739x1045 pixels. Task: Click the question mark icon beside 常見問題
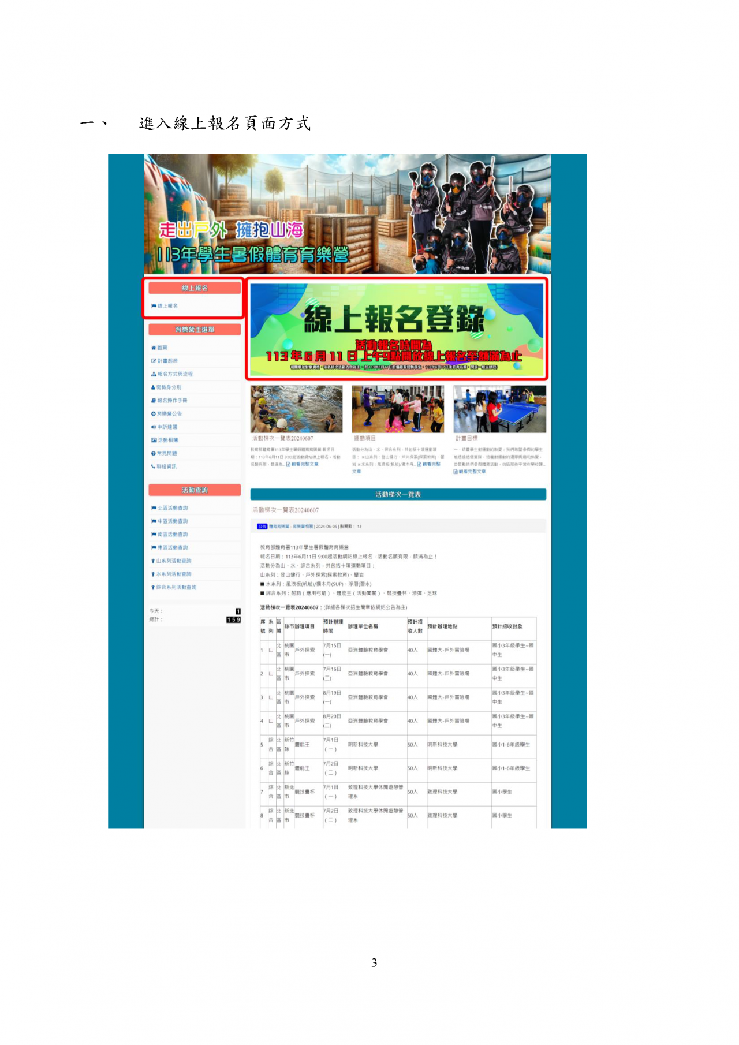tap(154, 454)
